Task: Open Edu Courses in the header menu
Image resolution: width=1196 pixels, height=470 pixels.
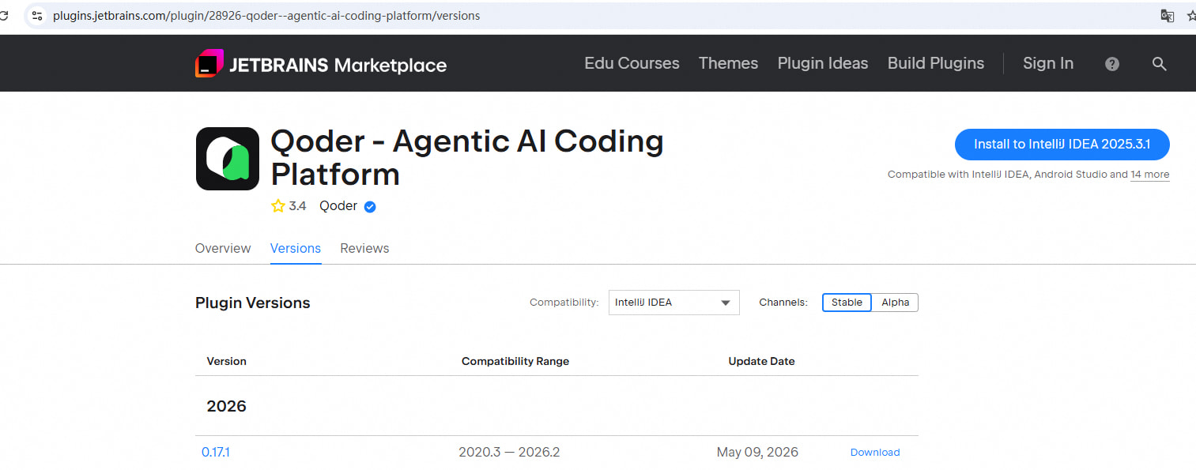Action: pos(632,63)
